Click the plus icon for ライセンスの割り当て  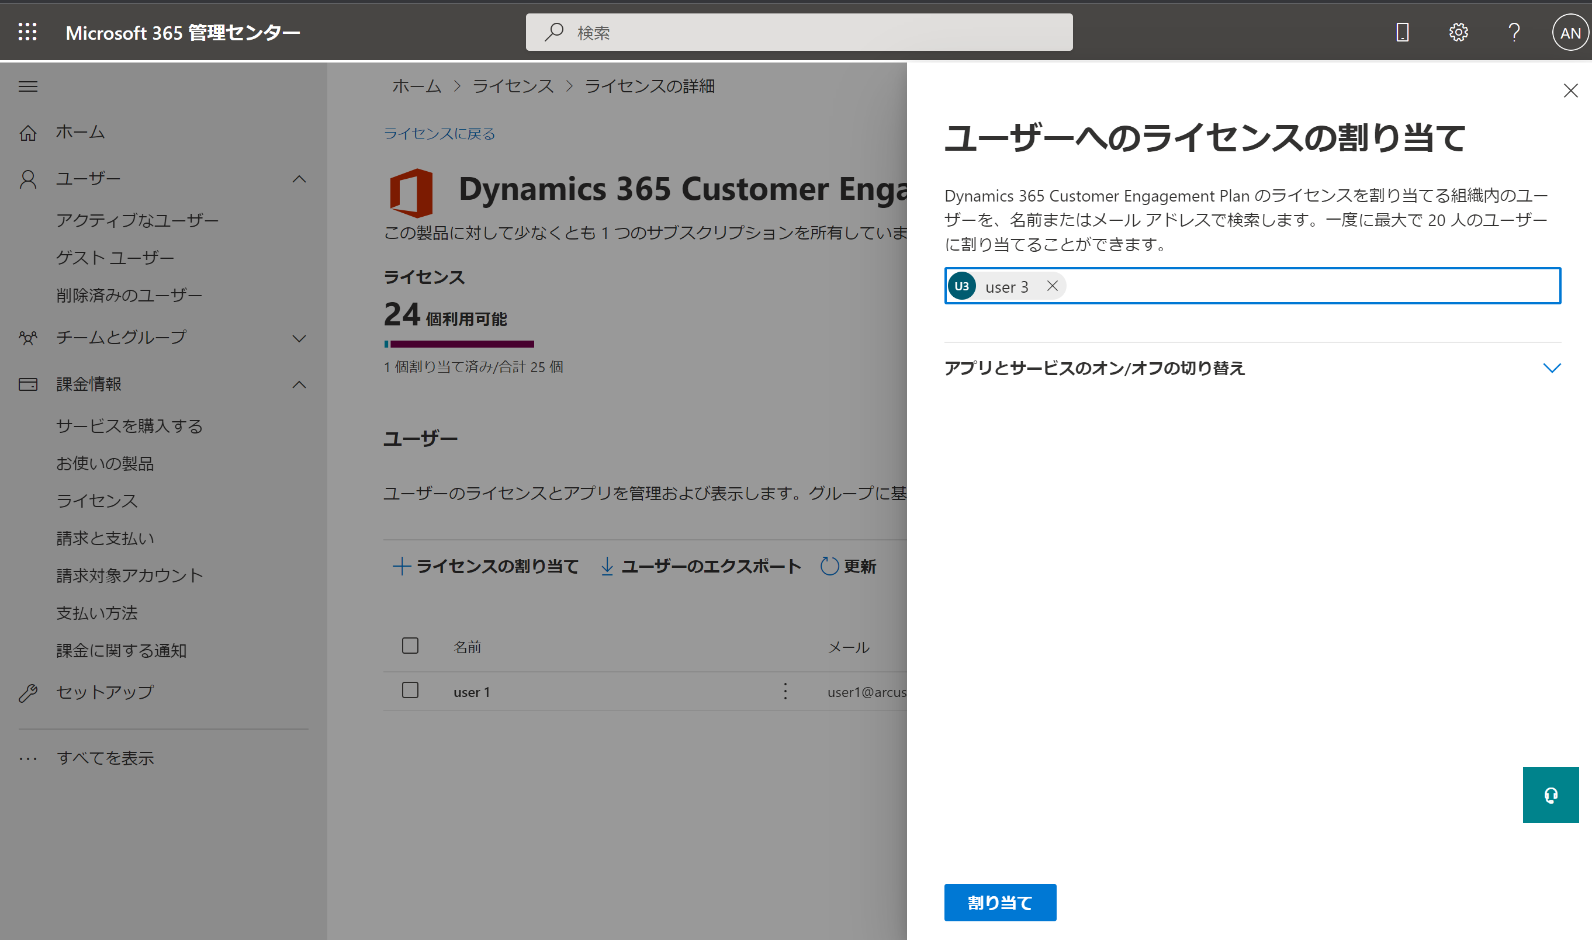tap(402, 566)
